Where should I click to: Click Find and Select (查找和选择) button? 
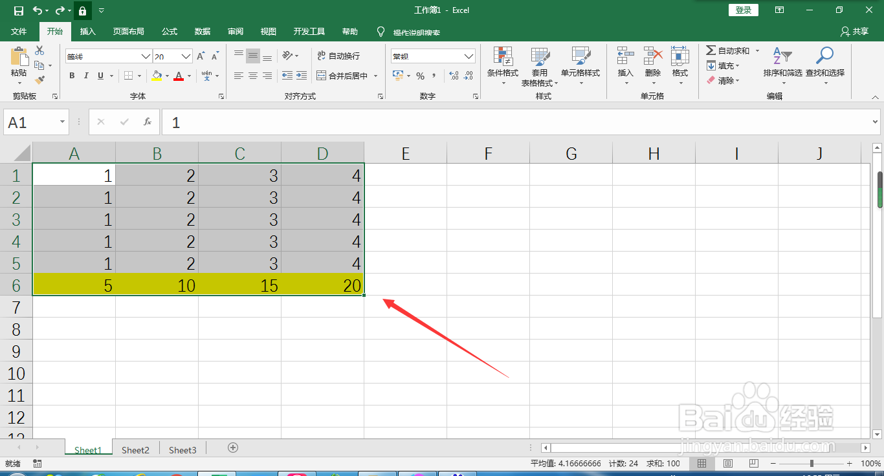click(x=824, y=67)
